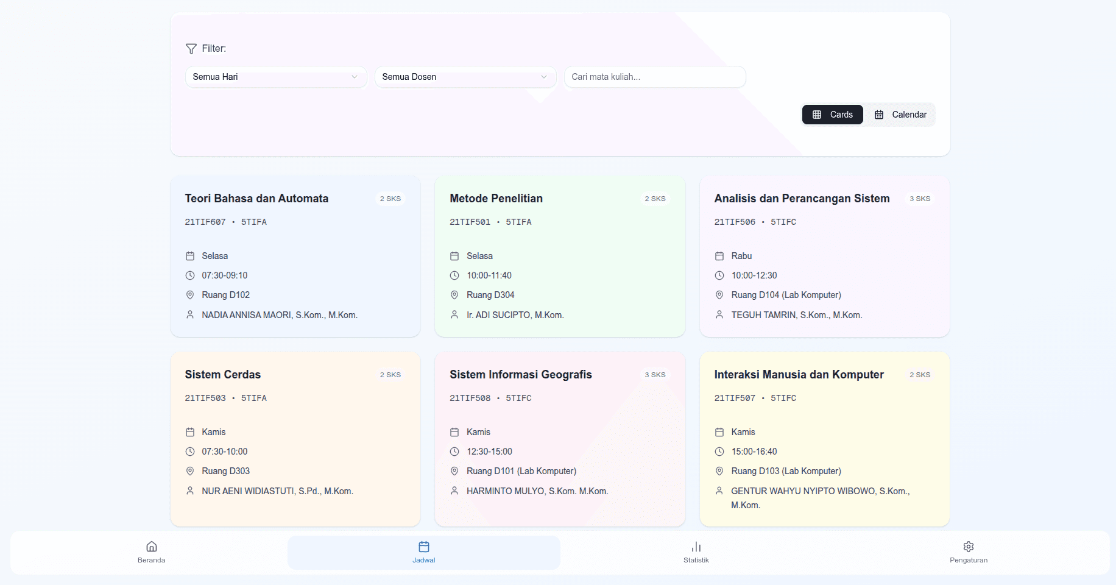Open the Beranda home icon
Viewport: 1116px width, 585px height.
tap(152, 547)
